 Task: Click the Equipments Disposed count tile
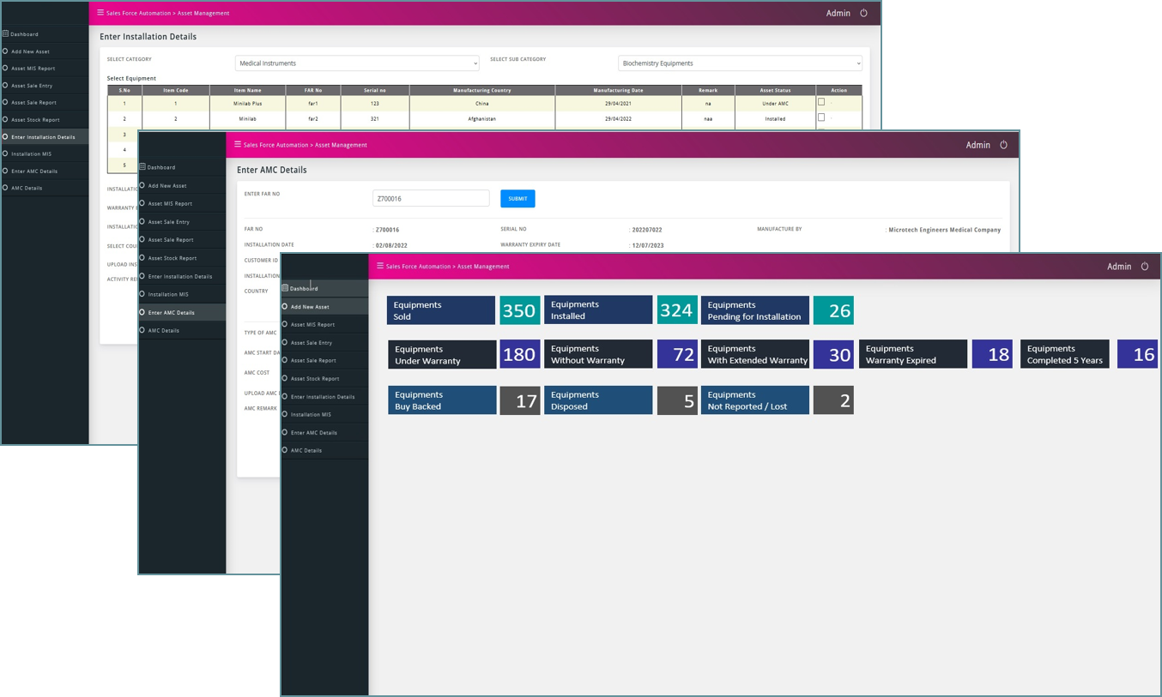coord(677,400)
